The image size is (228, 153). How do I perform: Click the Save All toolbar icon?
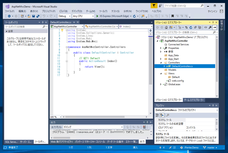(38, 16)
